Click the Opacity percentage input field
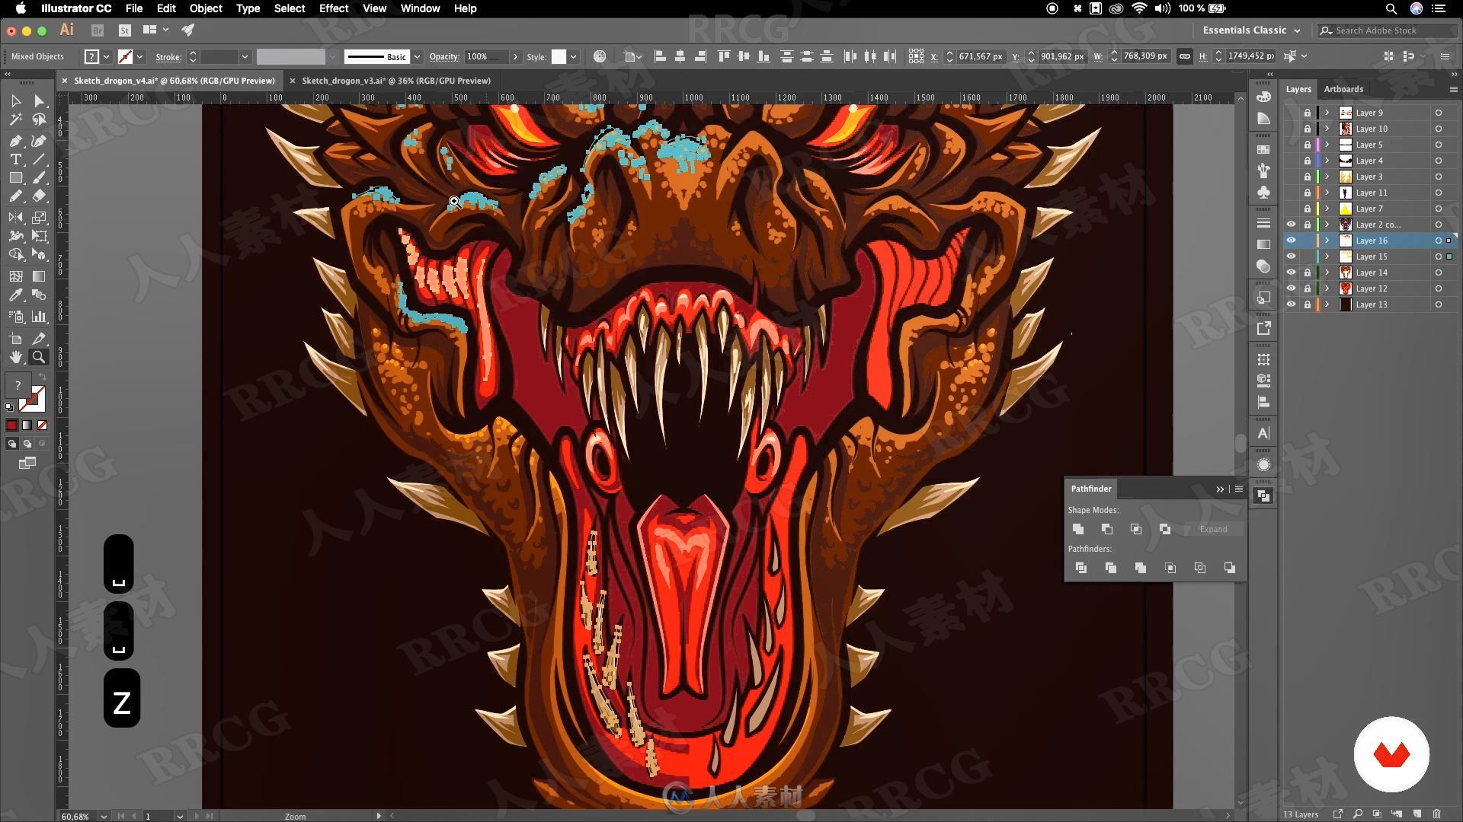Viewport: 1463px width, 822px height. (485, 56)
